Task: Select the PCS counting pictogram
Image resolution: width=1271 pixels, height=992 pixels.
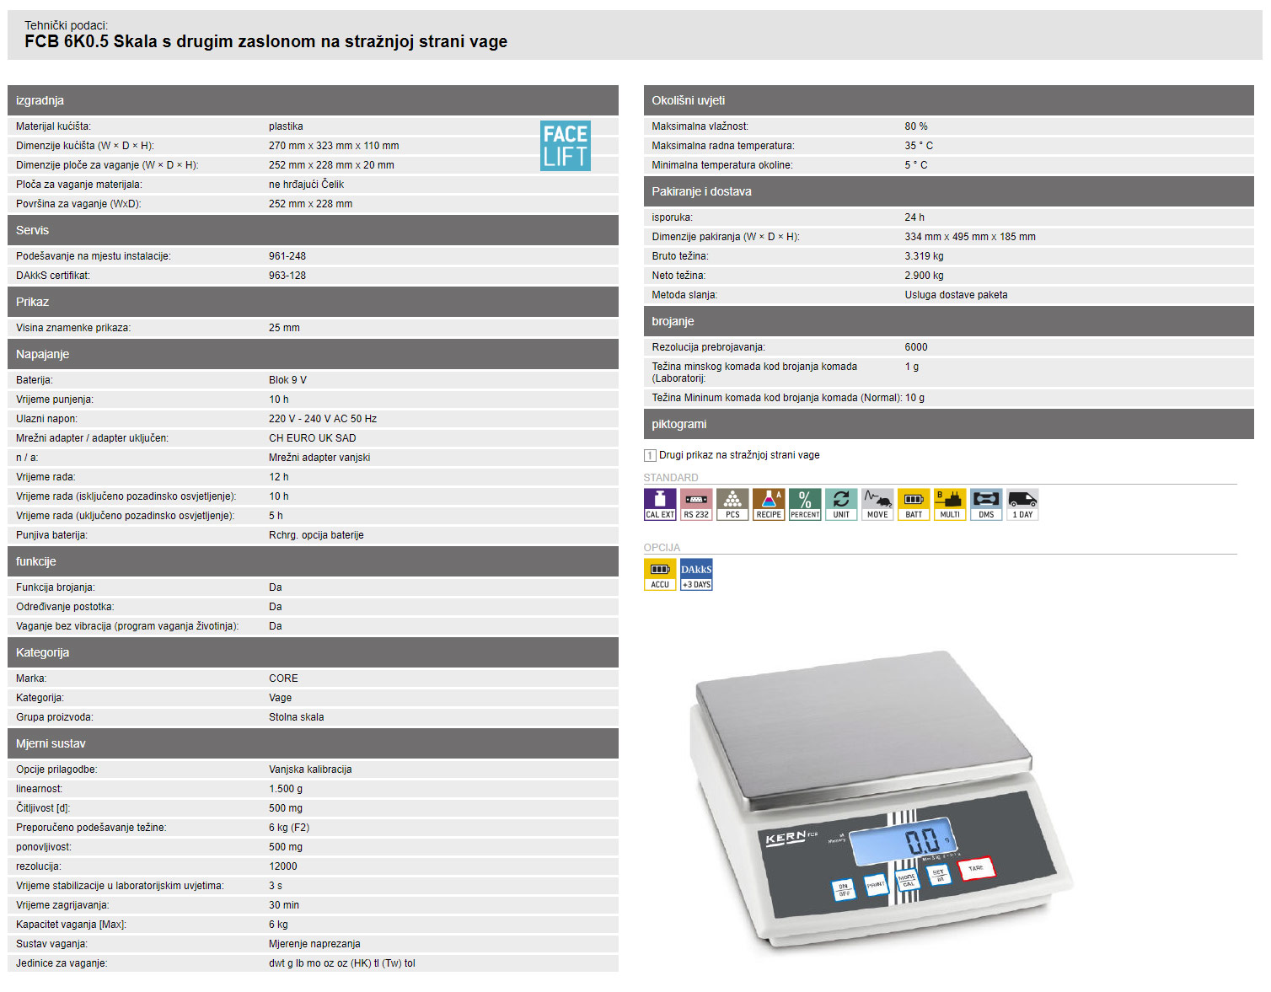Action: click(732, 504)
